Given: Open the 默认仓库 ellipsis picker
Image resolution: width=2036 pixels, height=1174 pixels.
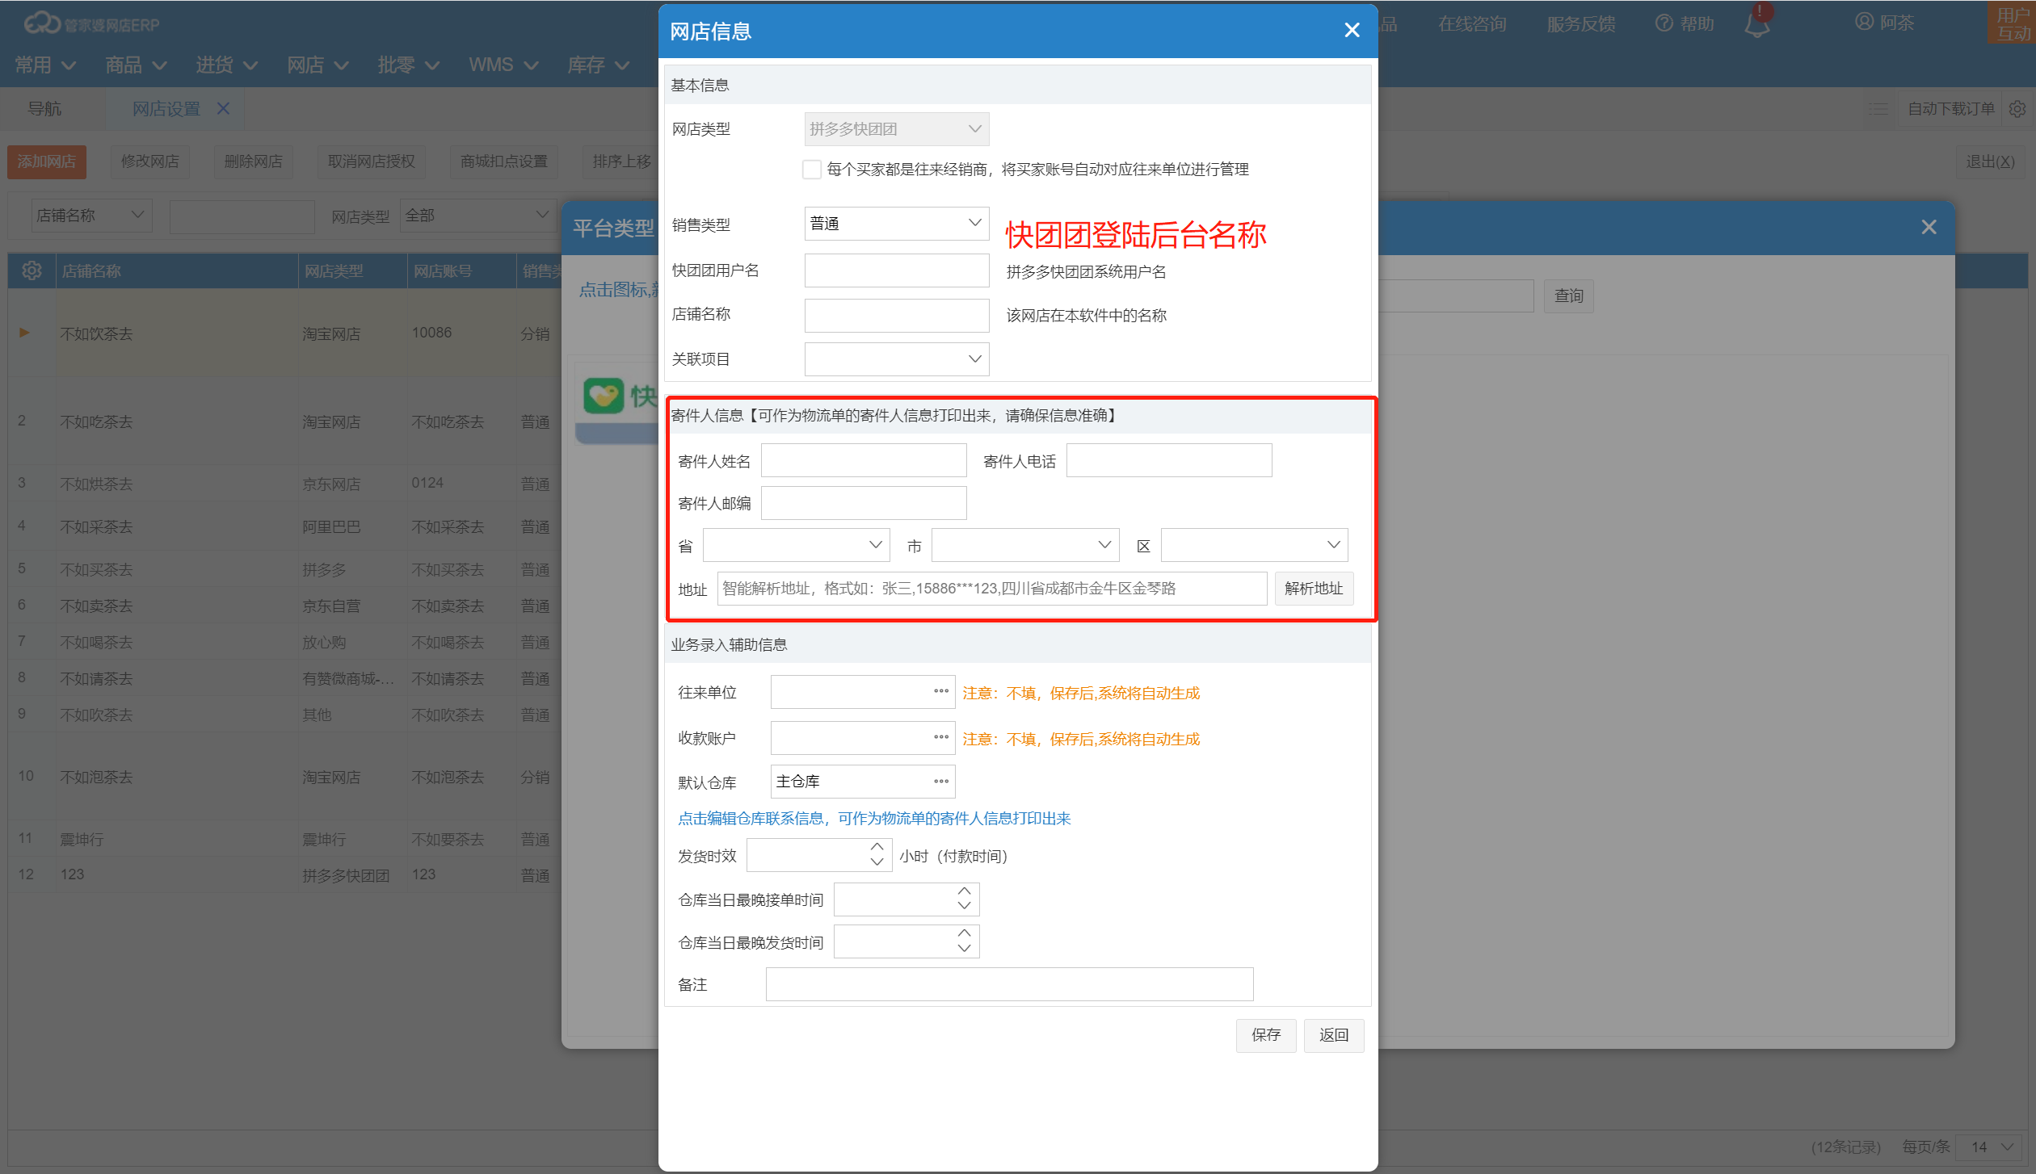Looking at the screenshot, I should [x=941, y=782].
